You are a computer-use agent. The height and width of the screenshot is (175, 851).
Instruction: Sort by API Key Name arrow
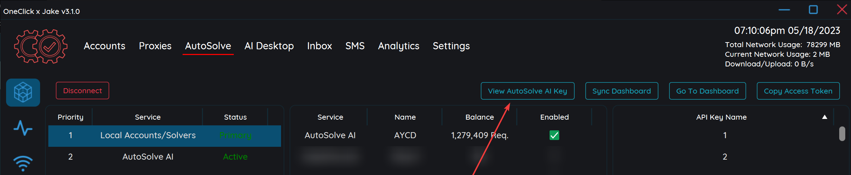coord(825,117)
